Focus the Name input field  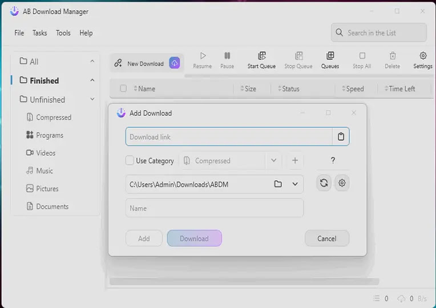coord(215,208)
